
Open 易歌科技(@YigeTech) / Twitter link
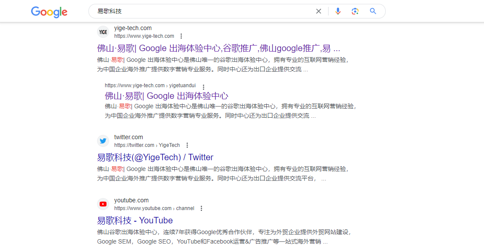pyautogui.click(x=155, y=157)
